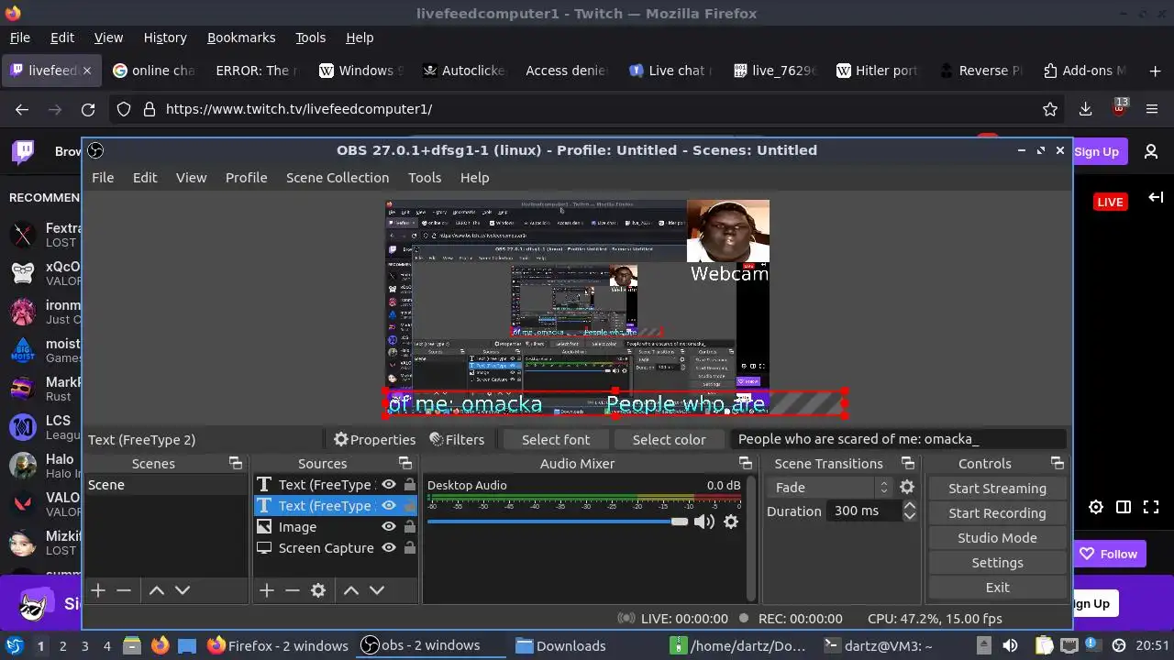The height and width of the screenshot is (660, 1174).
Task: Open the Firefox downloads arrow
Action: point(1085,109)
